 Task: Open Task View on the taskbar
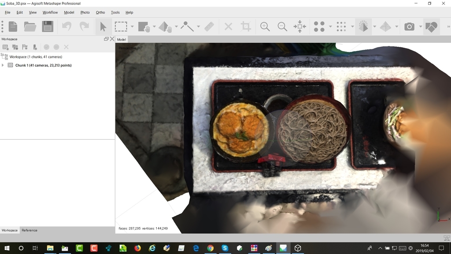click(35, 248)
